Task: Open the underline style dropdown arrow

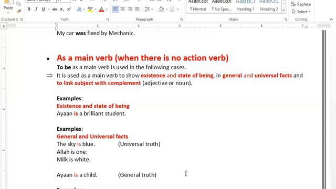Action: click(x=49, y=9)
